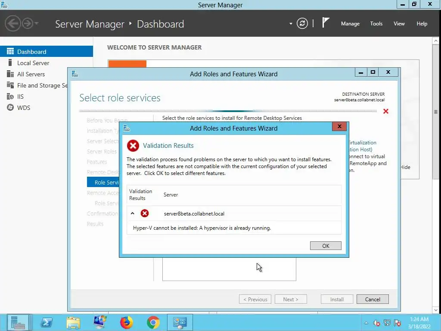441x331 pixels.
Task: Click the Refresh icon in the Server Manager header
Action: click(x=302, y=23)
